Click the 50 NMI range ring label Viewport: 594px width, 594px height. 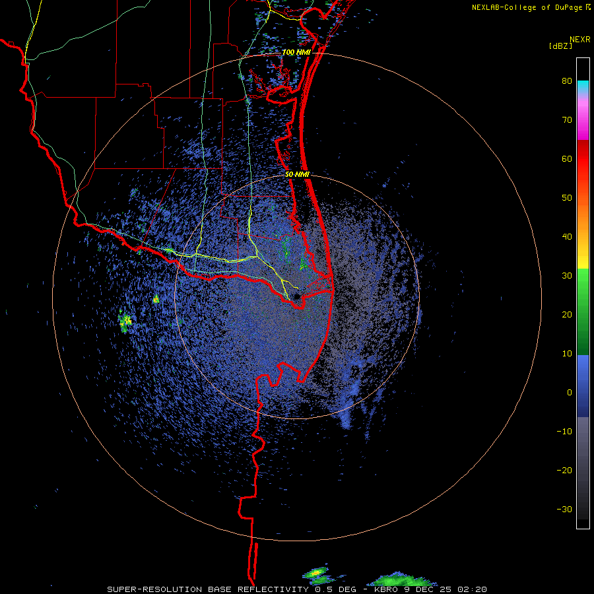pyautogui.click(x=297, y=174)
